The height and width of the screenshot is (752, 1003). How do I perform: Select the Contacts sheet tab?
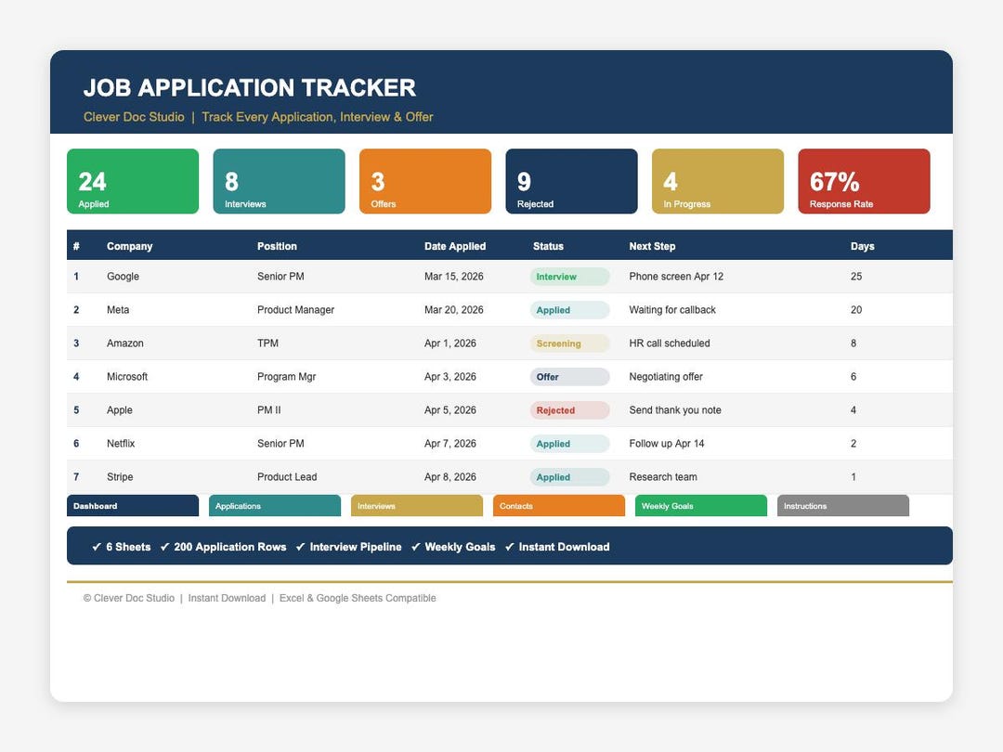pyautogui.click(x=558, y=505)
